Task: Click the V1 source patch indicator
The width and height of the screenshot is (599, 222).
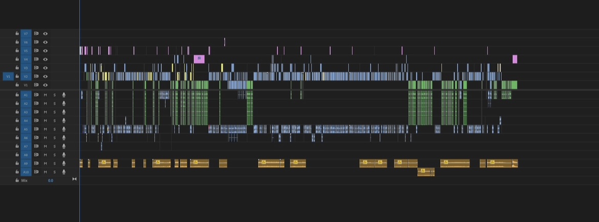Action: (x=8, y=76)
